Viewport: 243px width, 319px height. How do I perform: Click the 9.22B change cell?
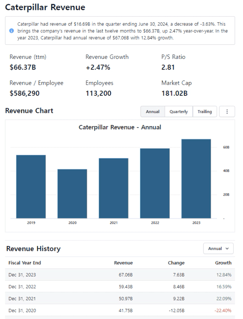(x=179, y=298)
